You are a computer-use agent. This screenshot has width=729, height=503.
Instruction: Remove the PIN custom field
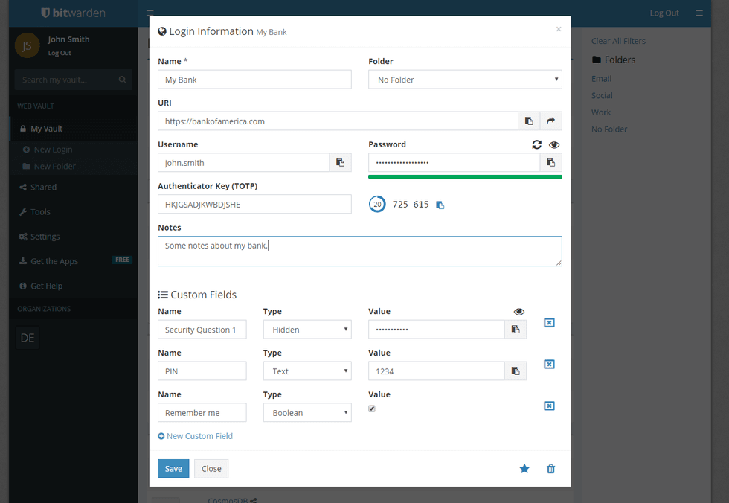(x=549, y=365)
